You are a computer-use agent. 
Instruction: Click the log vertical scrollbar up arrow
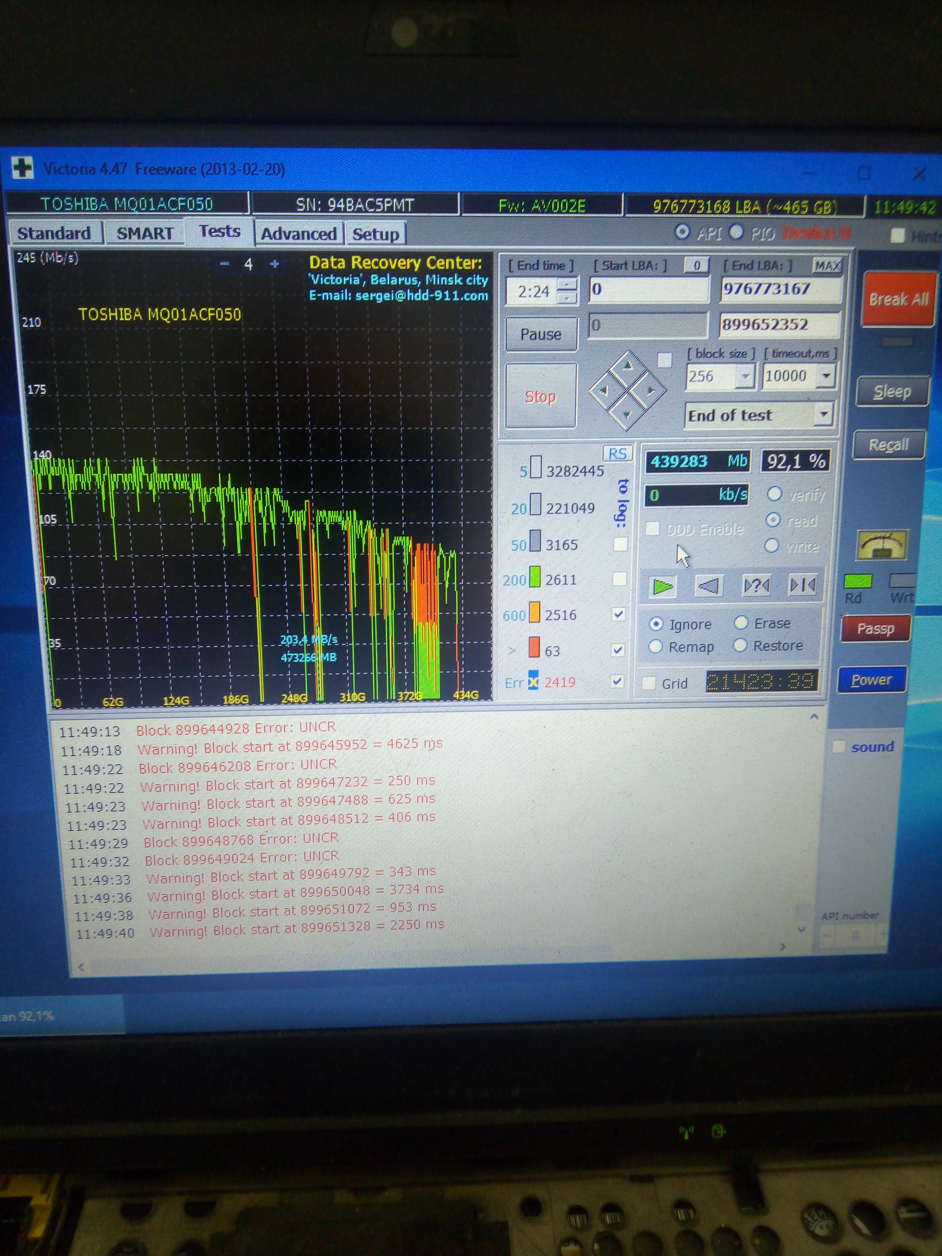click(x=814, y=717)
